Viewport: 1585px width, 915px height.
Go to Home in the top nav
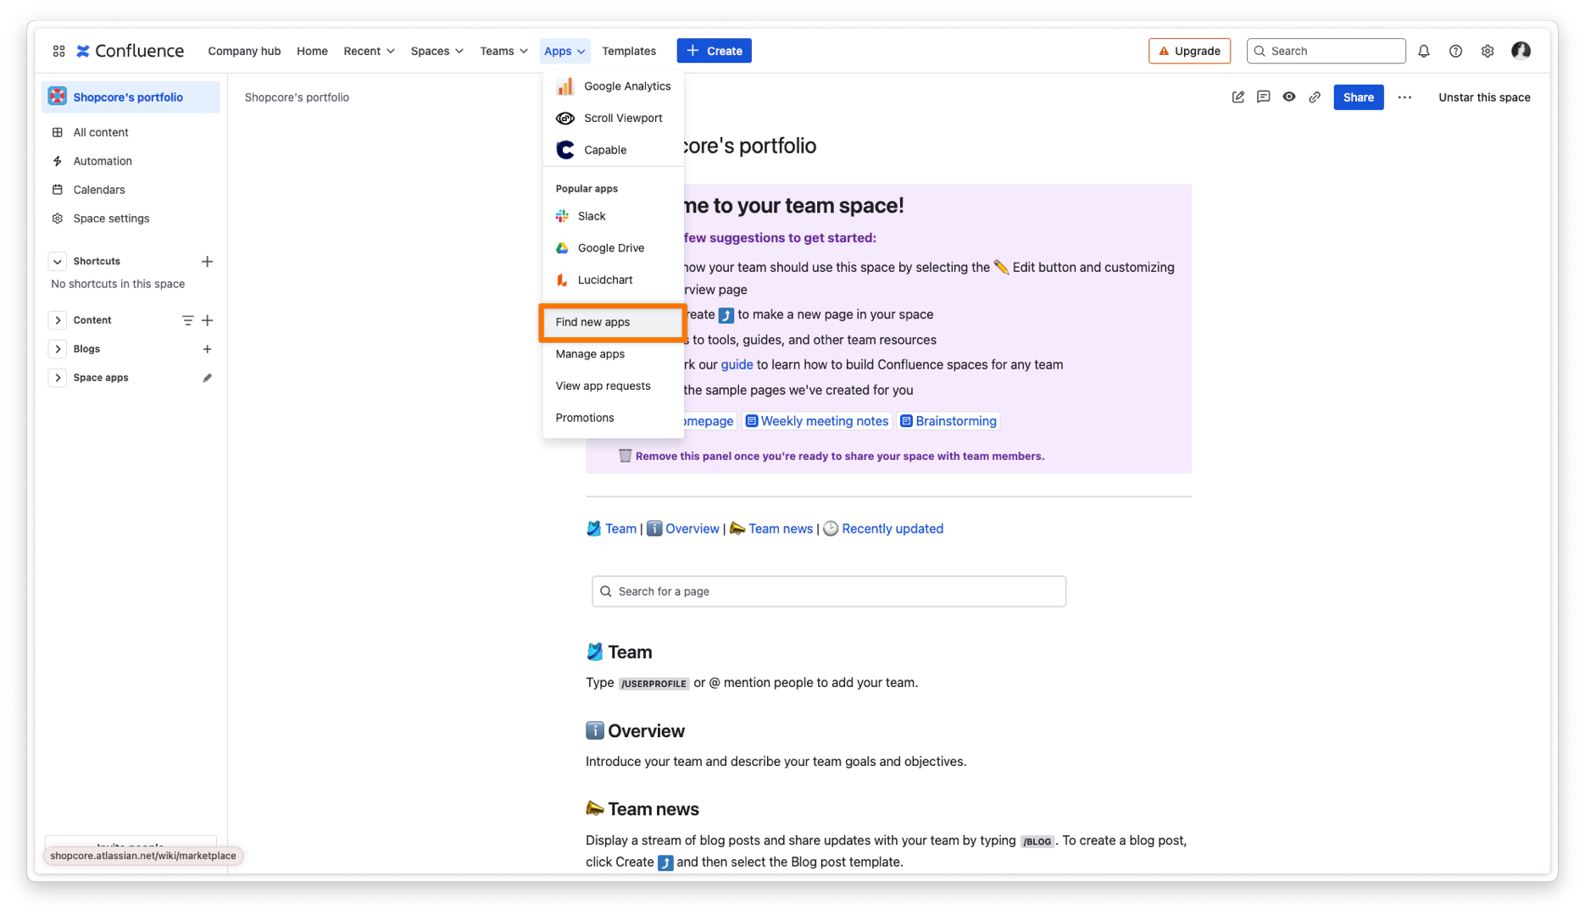(x=312, y=51)
